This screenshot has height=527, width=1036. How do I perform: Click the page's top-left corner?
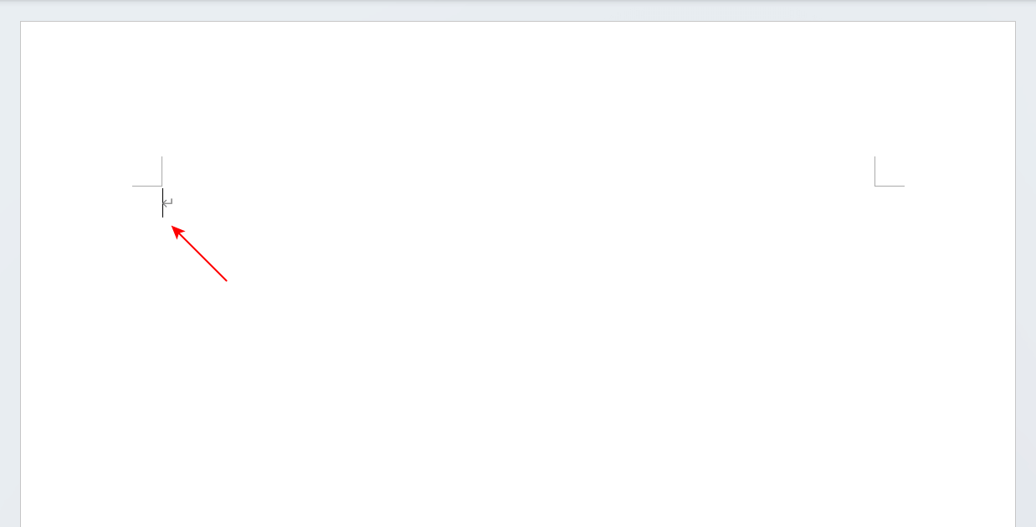(22, 23)
